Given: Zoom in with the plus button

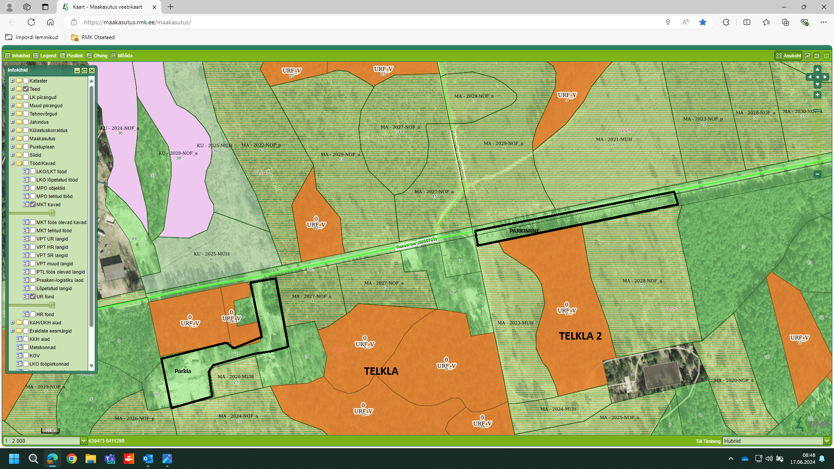Looking at the screenshot, I should pyautogui.click(x=817, y=95).
